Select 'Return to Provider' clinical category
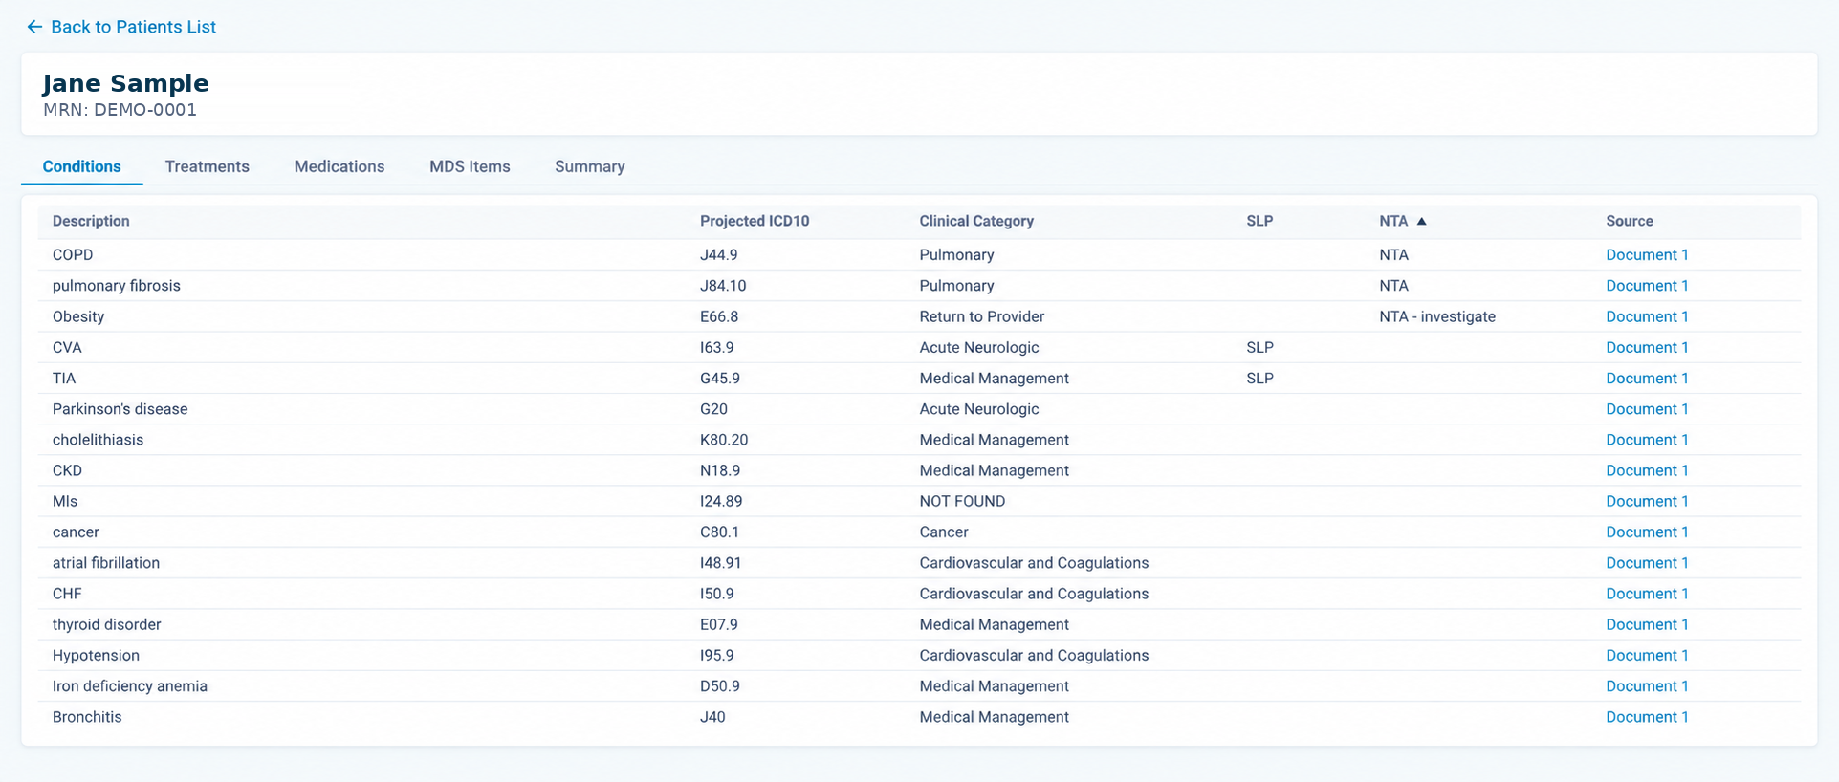Image resolution: width=1839 pixels, height=782 pixels. pyautogui.click(x=982, y=316)
